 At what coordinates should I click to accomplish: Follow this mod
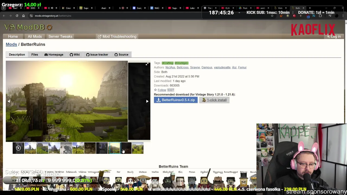click(162, 90)
